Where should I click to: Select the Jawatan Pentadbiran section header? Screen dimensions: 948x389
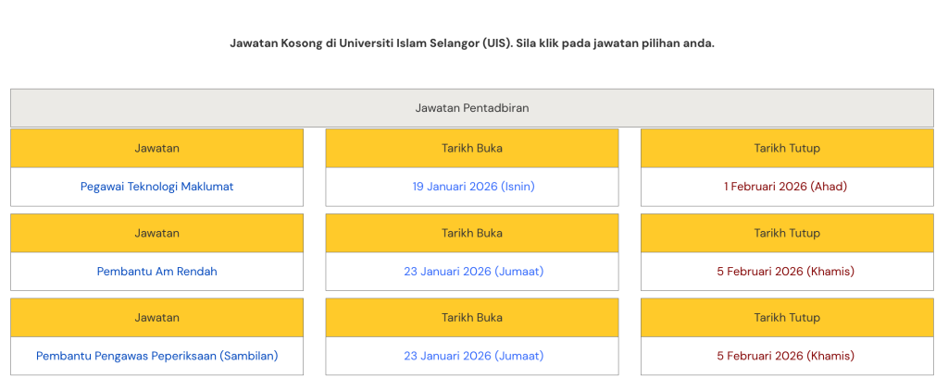pyautogui.click(x=472, y=108)
